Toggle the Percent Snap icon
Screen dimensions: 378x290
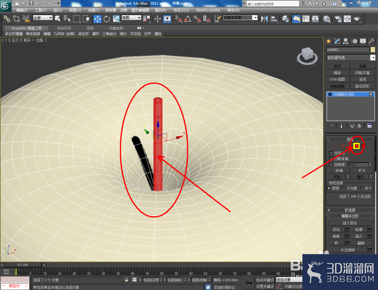point(197,19)
